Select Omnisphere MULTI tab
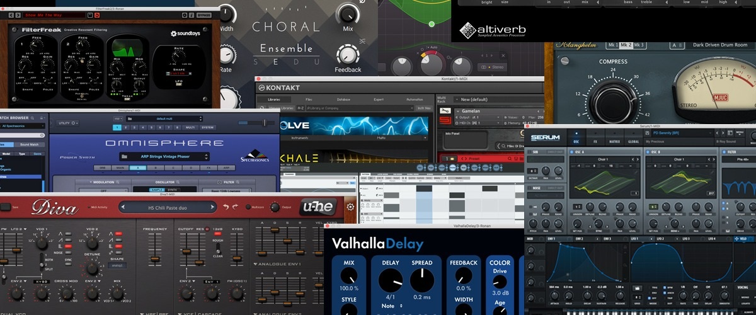 coord(190,127)
